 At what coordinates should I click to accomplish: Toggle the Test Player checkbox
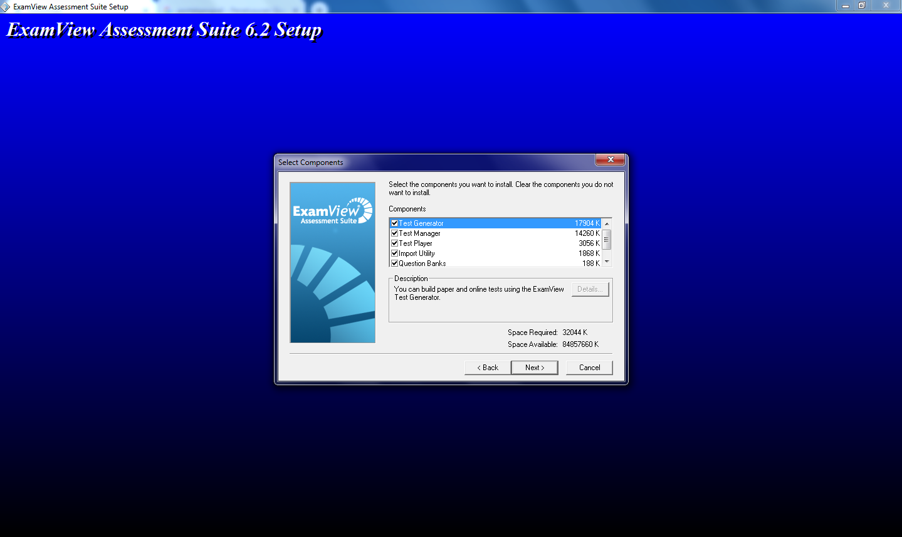pos(394,243)
